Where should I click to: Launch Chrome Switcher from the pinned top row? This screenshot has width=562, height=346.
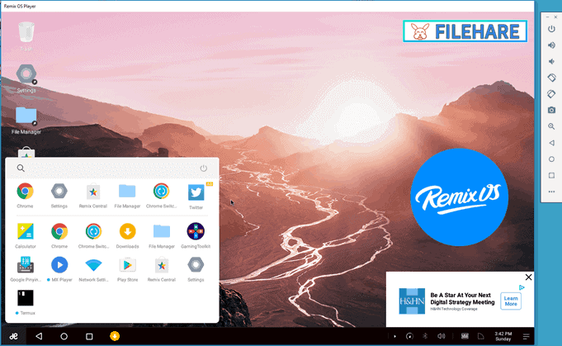coord(161,191)
